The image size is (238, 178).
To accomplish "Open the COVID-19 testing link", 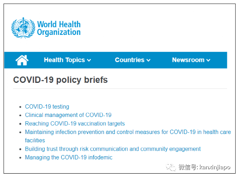I will pyautogui.click(x=47, y=107).
